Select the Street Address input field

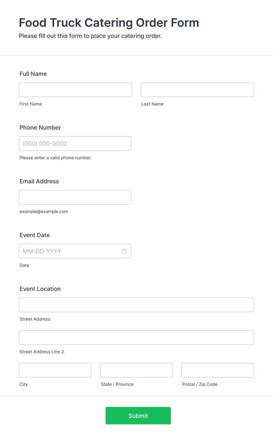point(136,305)
